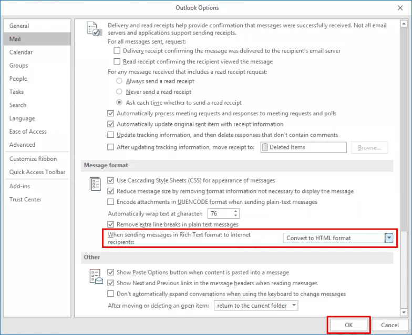The image size is (412, 335).
Task: Click the vertical scrollbar thumb
Action: point(404,270)
